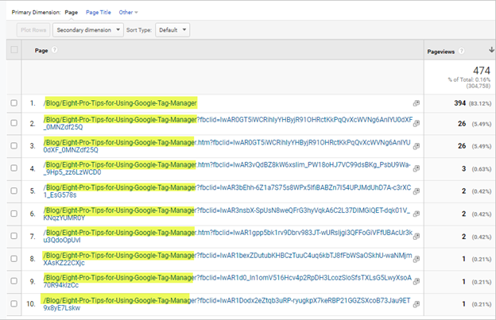This screenshot has height=320, width=496.
Task: Sort by the Pageviews column header
Action: coord(440,52)
